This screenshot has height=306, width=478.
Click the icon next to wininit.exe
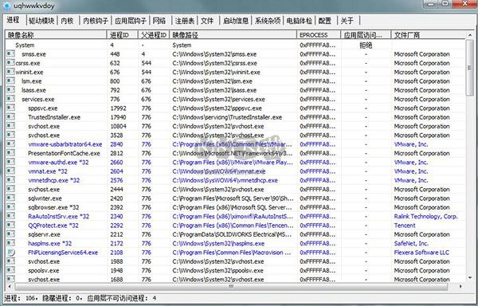pyautogui.click(x=10, y=72)
